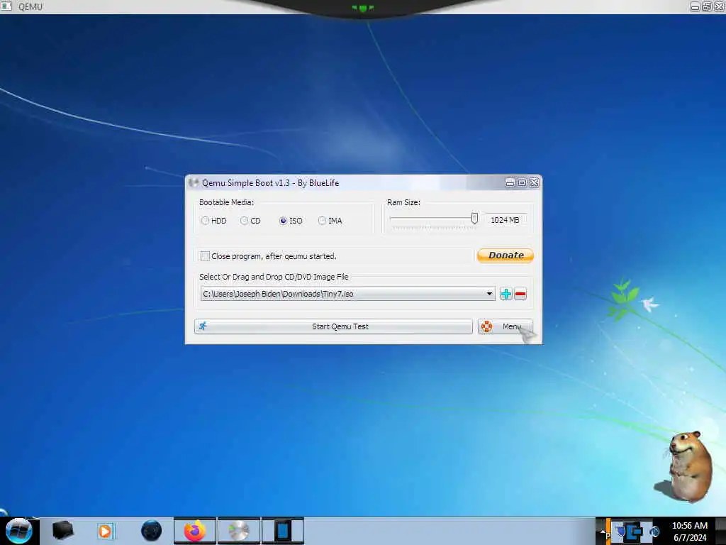
Task: Minimize the Qemu Simple Boot window
Action: pos(510,183)
